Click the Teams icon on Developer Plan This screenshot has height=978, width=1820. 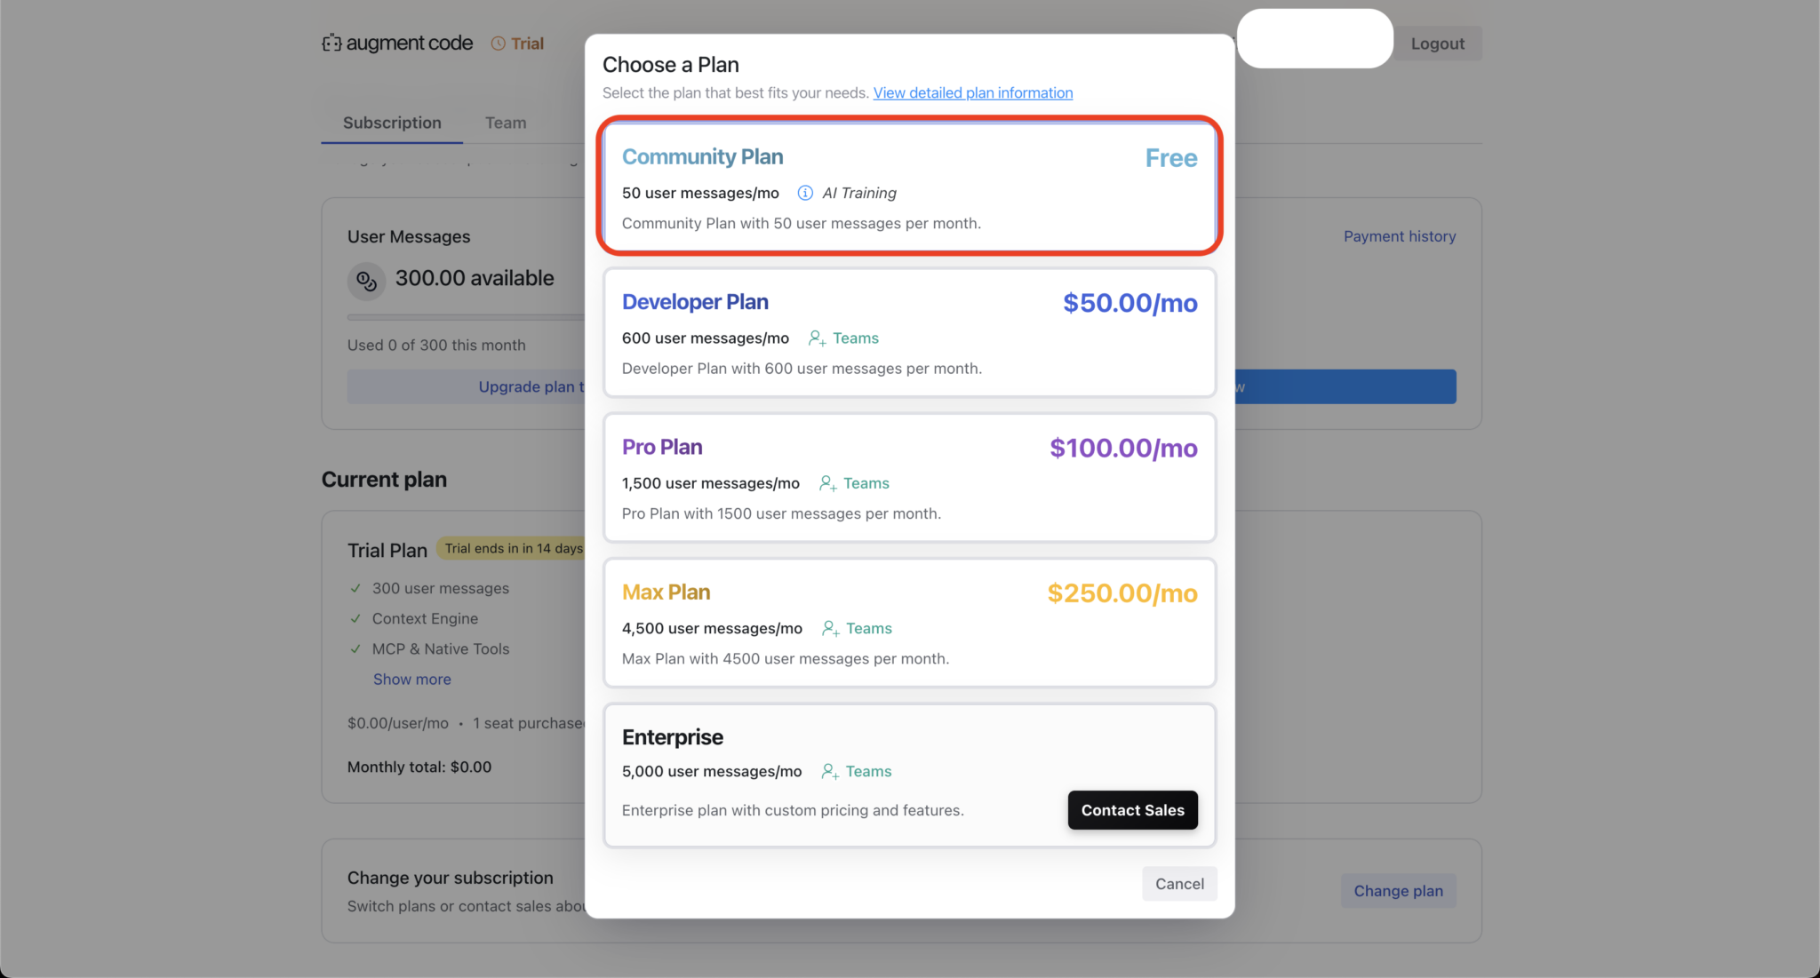click(x=817, y=338)
